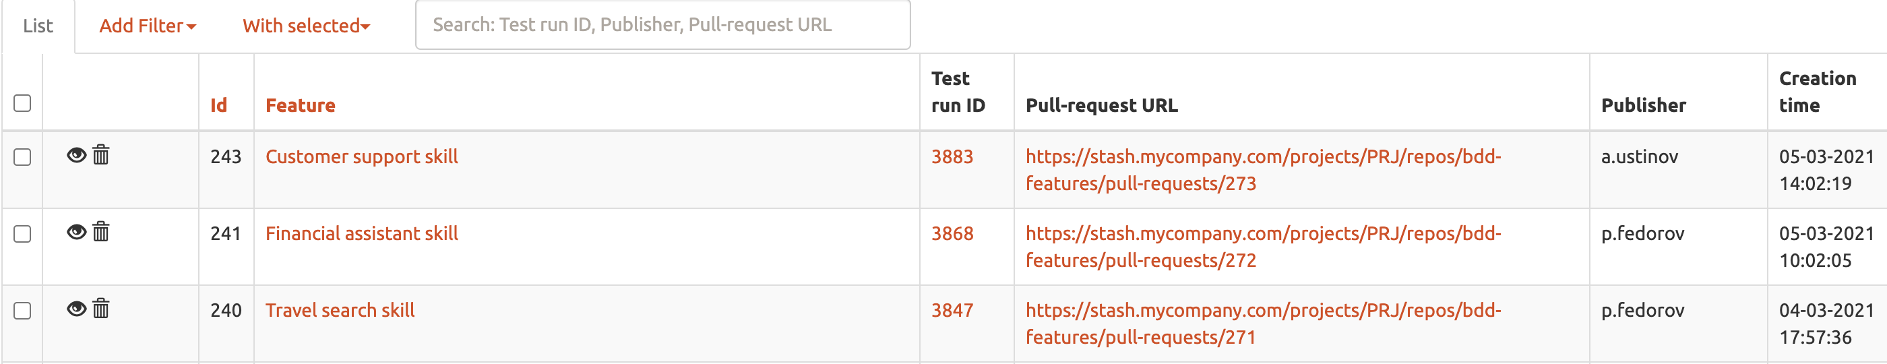
Task: Sort the table by Id column
Action: [218, 105]
